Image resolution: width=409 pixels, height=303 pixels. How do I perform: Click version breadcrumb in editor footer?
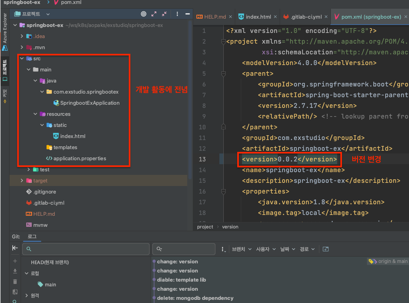pyautogui.click(x=230, y=227)
